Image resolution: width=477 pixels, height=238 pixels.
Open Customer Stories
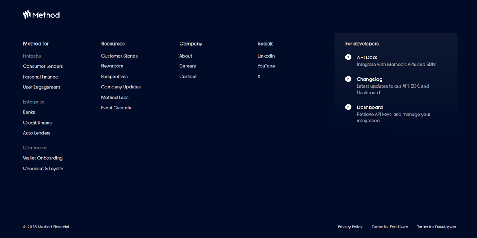coord(119,56)
